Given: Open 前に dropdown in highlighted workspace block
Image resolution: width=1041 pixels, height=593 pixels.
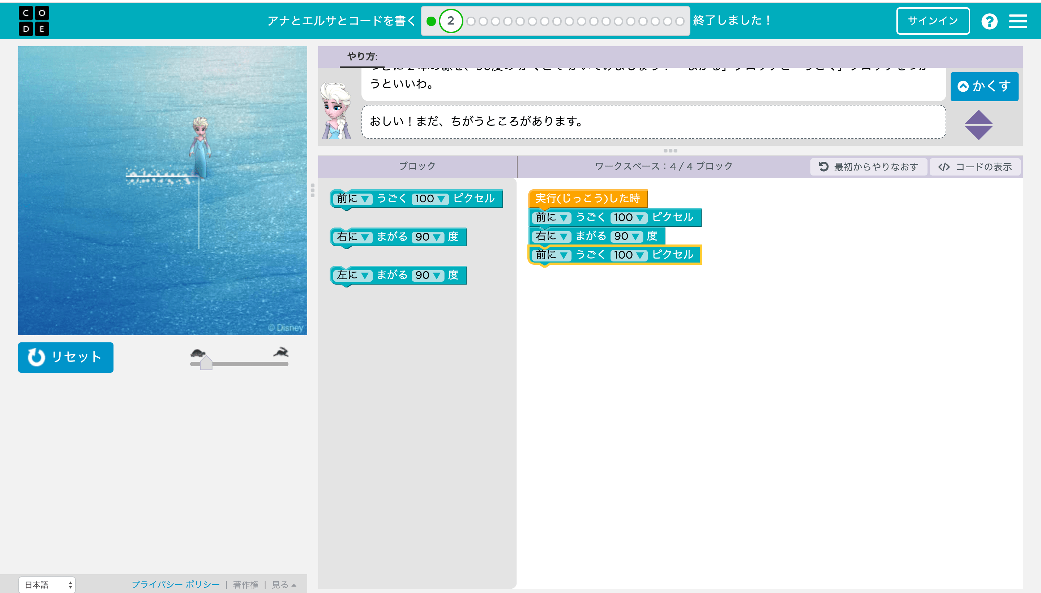Looking at the screenshot, I should coord(552,255).
